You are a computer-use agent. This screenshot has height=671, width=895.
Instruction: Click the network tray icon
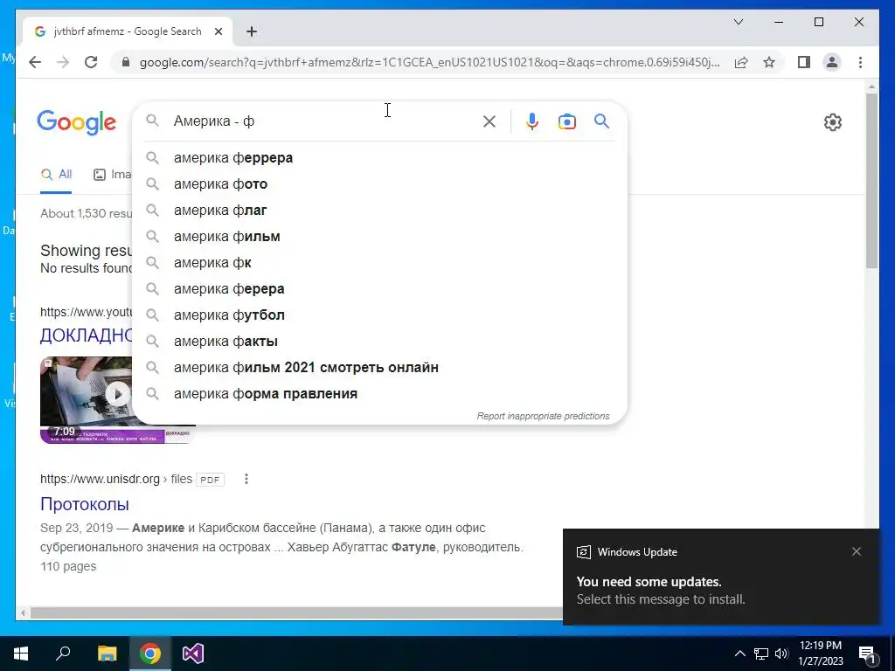(x=761, y=654)
